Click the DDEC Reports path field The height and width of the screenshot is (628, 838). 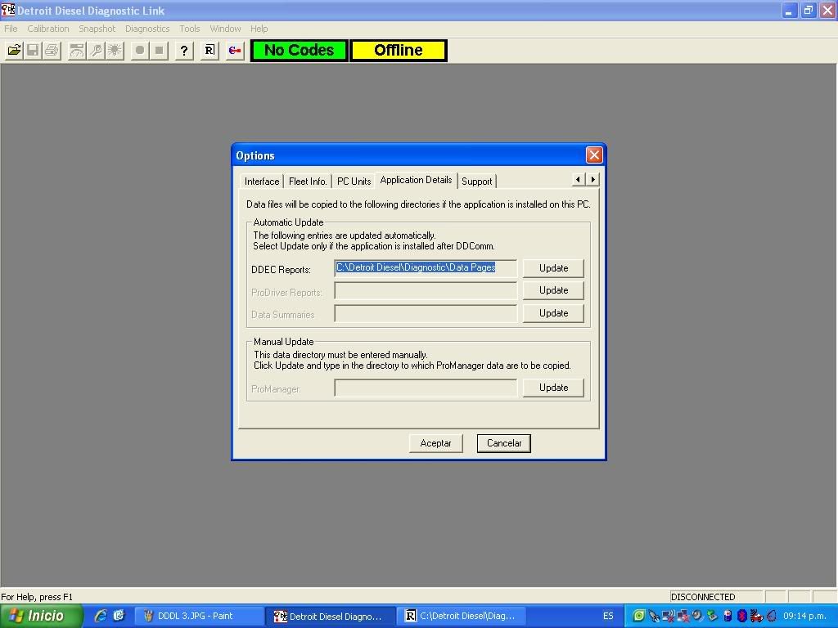click(426, 268)
